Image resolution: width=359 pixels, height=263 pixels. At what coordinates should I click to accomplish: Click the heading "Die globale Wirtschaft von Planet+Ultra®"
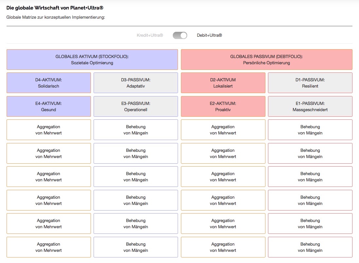click(x=55, y=8)
